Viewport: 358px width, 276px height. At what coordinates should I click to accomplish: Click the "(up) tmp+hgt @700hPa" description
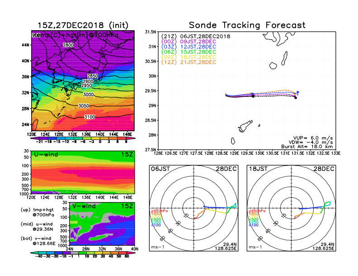[37, 212]
